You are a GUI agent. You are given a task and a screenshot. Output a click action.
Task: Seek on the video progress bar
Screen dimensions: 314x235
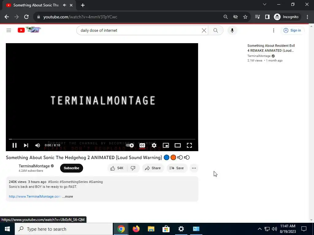[102, 139]
